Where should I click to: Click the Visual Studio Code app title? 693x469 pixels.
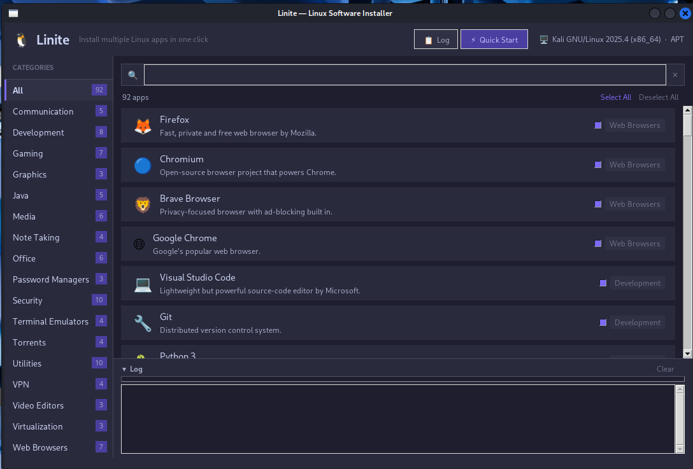pos(197,277)
